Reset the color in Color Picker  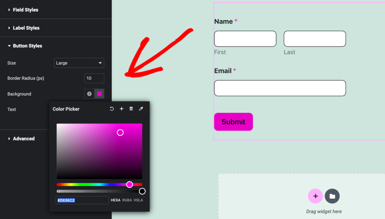pos(112,109)
